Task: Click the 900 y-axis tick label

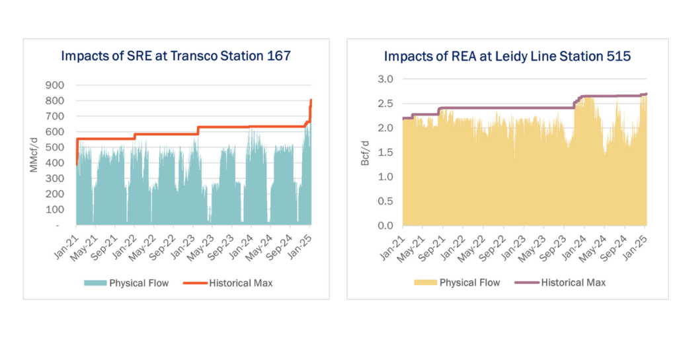Action: (x=55, y=85)
